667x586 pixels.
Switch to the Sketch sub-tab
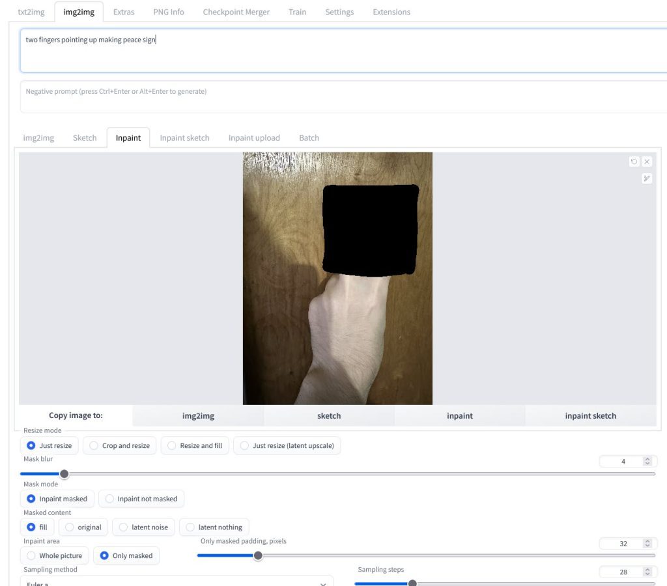point(85,138)
